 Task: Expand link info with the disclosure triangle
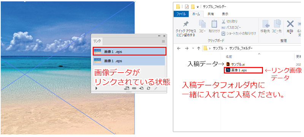coord(97,88)
